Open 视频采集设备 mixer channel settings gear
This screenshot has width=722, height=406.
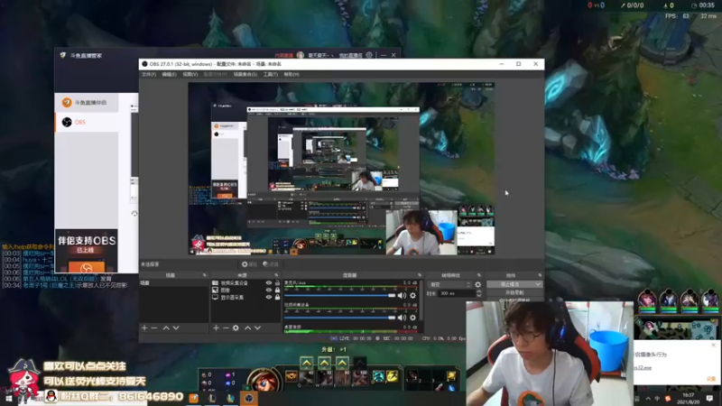pos(412,318)
